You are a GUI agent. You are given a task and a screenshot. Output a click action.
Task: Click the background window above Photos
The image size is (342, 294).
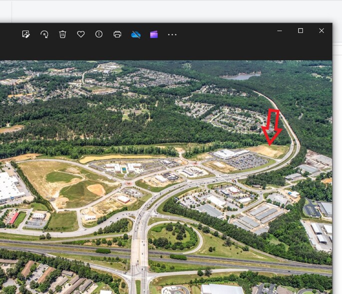[x=170, y=10]
